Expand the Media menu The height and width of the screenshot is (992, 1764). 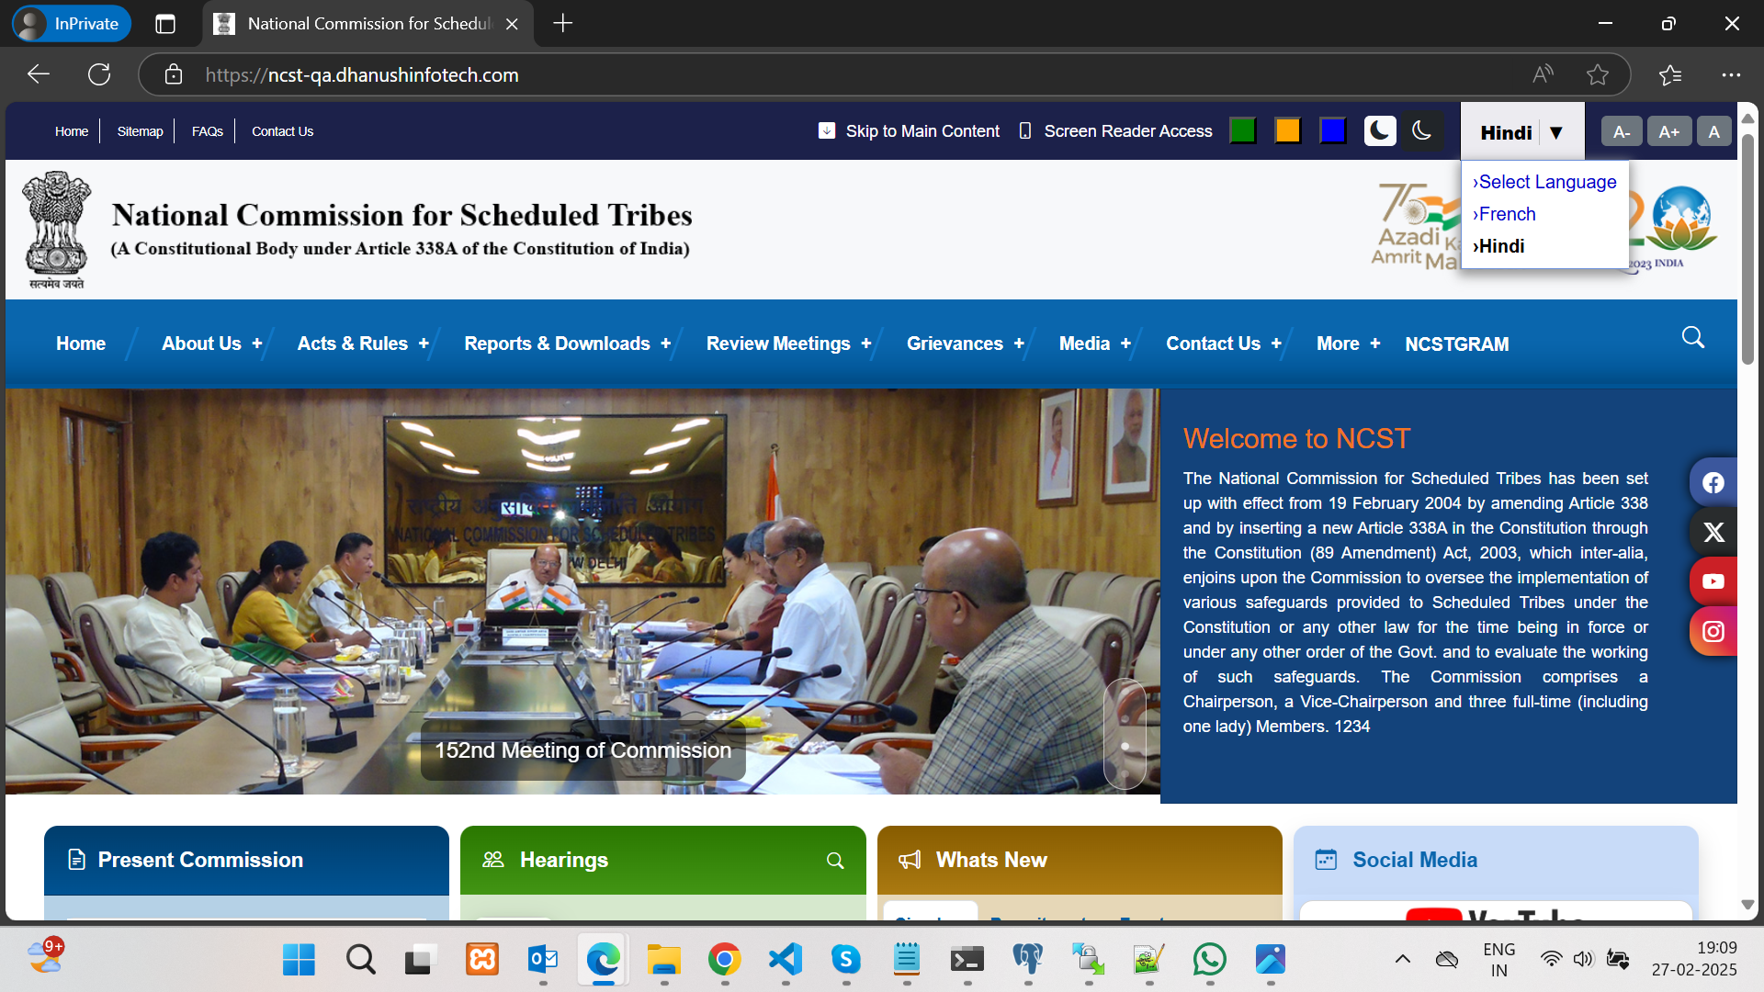point(1095,344)
